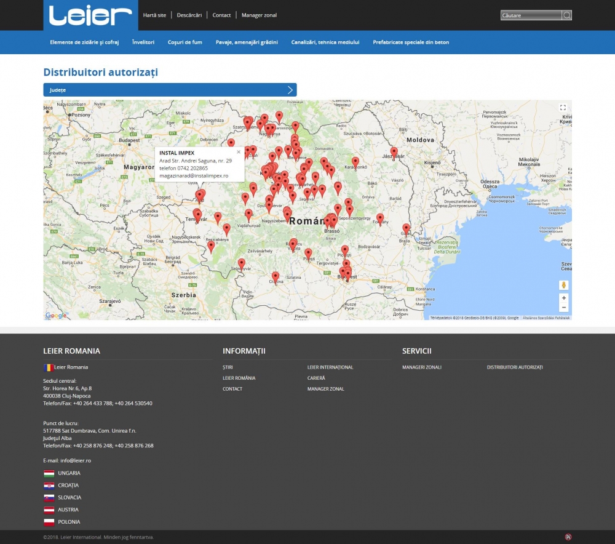Open the Hartă site menu item
This screenshot has height=544, width=615.
[x=154, y=15]
